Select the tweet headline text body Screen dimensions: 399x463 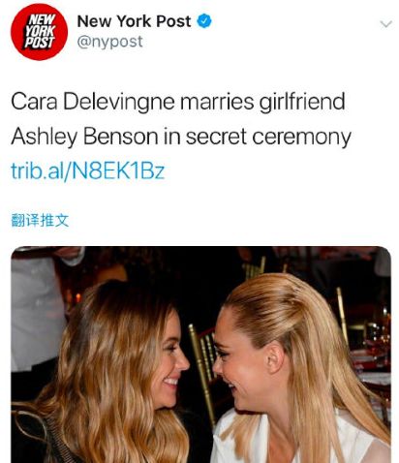[x=181, y=118]
